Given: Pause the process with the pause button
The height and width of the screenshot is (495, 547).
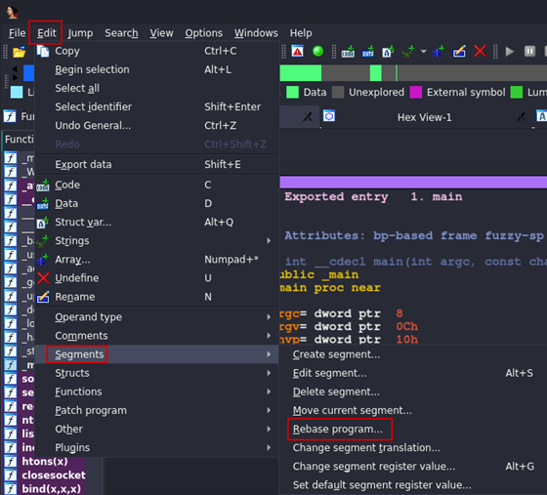Looking at the screenshot, I should coord(529,52).
